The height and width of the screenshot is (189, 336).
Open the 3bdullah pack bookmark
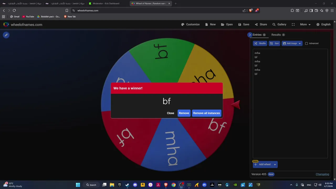49,17
